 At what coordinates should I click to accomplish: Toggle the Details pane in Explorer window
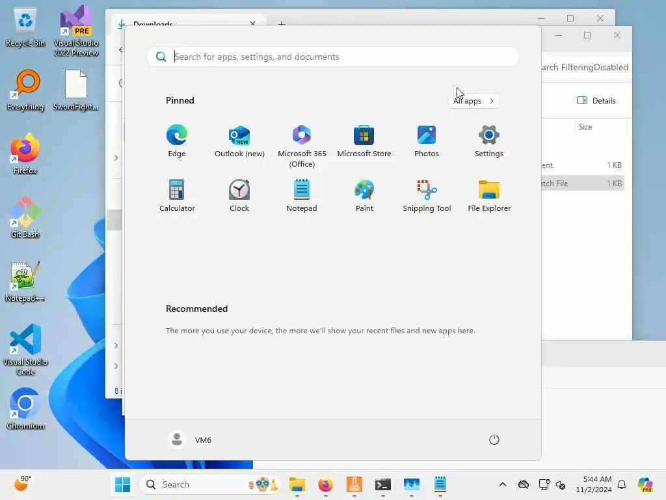(596, 101)
